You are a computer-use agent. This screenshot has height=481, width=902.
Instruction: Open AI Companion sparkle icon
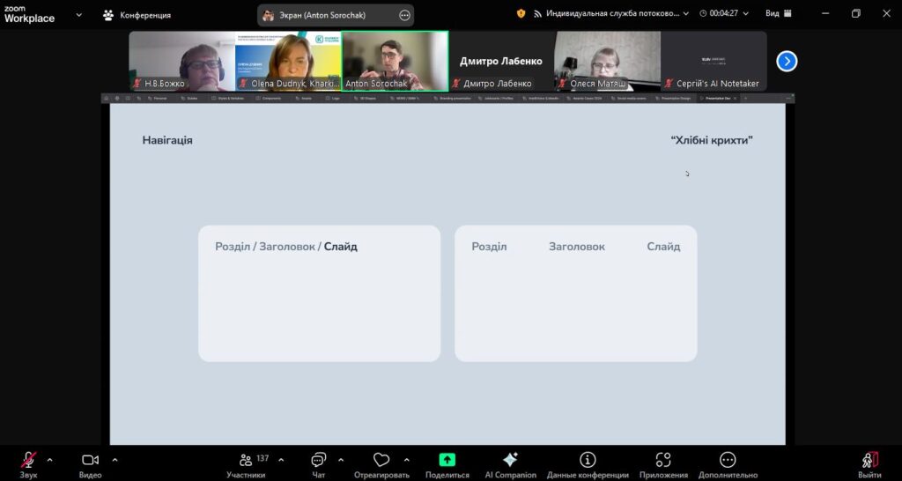510,460
